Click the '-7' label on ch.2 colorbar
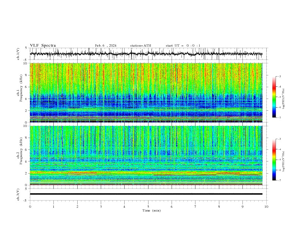This screenshot has width=300, height=232. (279, 180)
